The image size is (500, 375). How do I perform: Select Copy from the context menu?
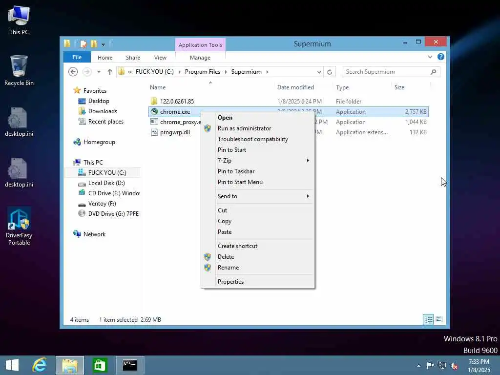coord(225,221)
